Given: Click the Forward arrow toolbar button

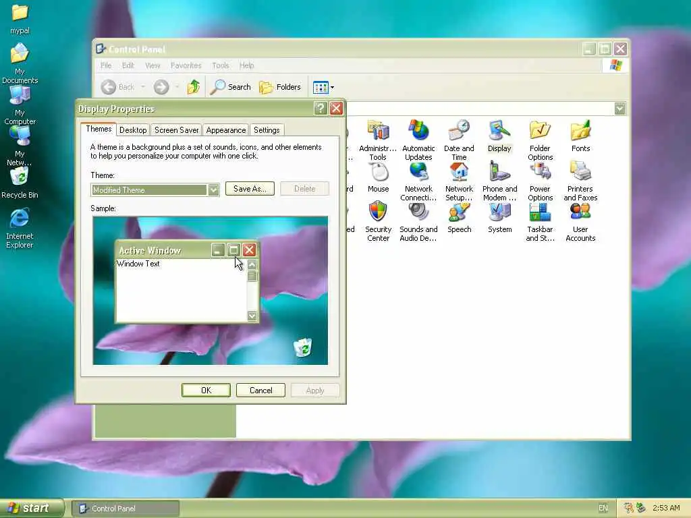Looking at the screenshot, I should 161,87.
